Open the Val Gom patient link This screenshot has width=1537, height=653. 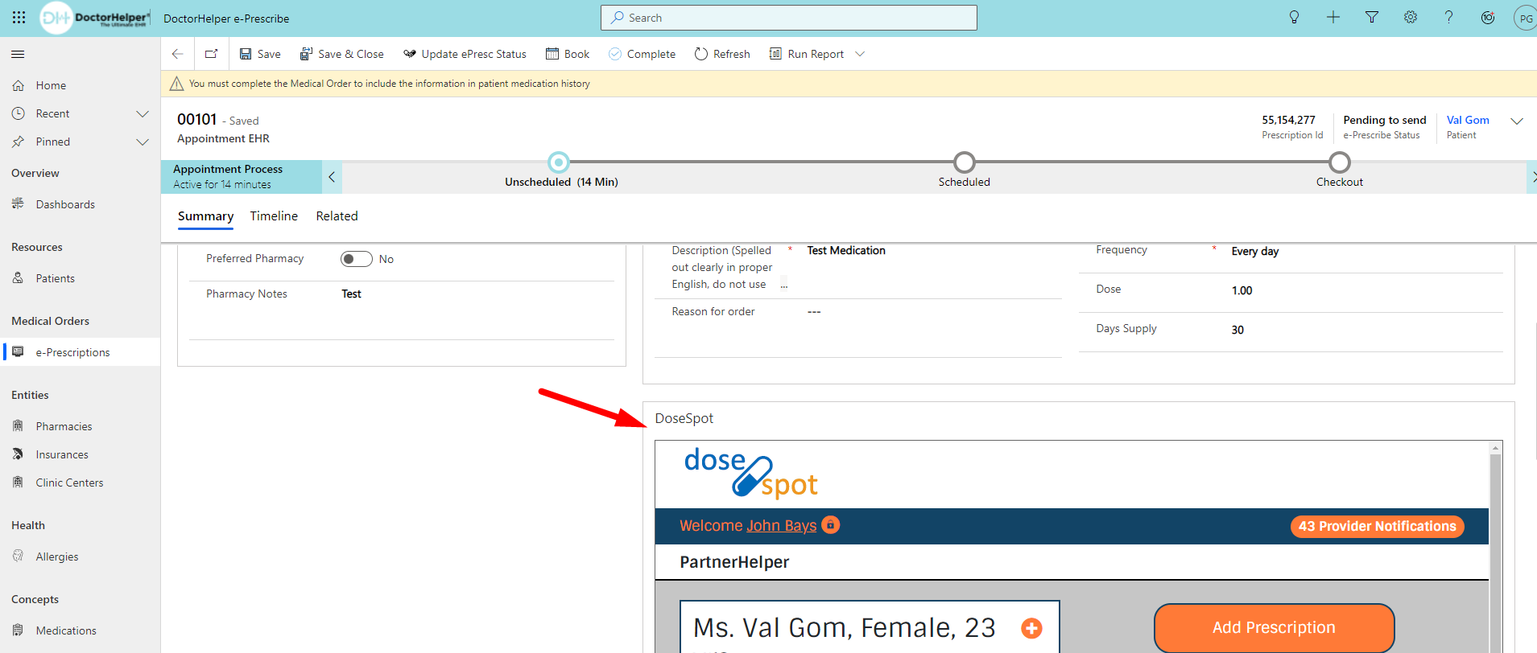click(1468, 120)
